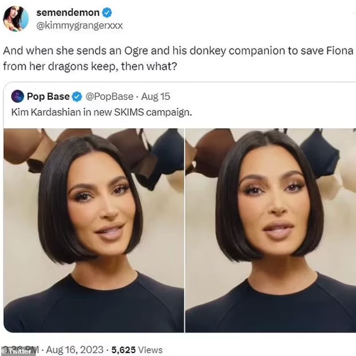356x356 pixels.
Task: Click the Aug 16, 2023 timestamp
Action: pos(75,350)
